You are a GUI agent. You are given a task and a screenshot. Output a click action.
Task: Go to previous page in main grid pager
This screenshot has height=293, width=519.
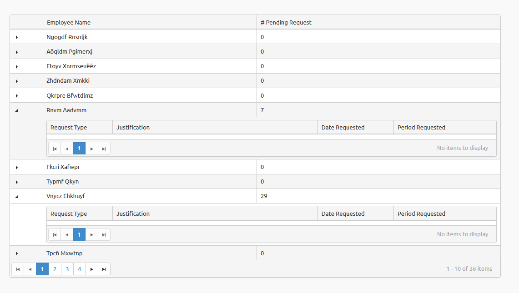30,269
